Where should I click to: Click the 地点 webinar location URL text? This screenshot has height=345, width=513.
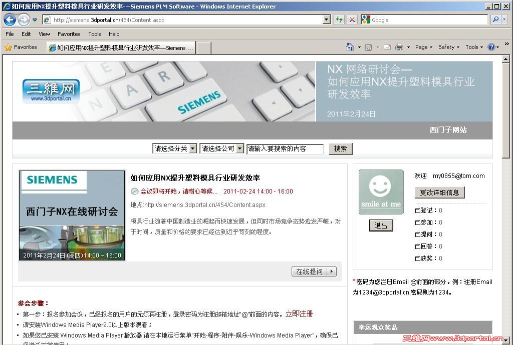[x=198, y=205]
